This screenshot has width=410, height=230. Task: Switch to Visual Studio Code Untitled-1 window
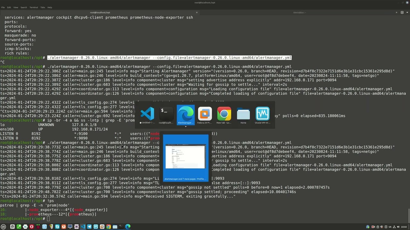point(147,115)
